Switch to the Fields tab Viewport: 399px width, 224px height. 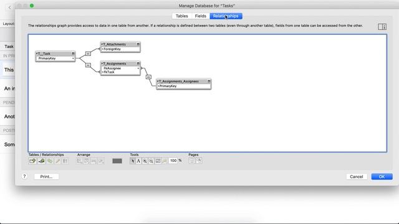201,16
